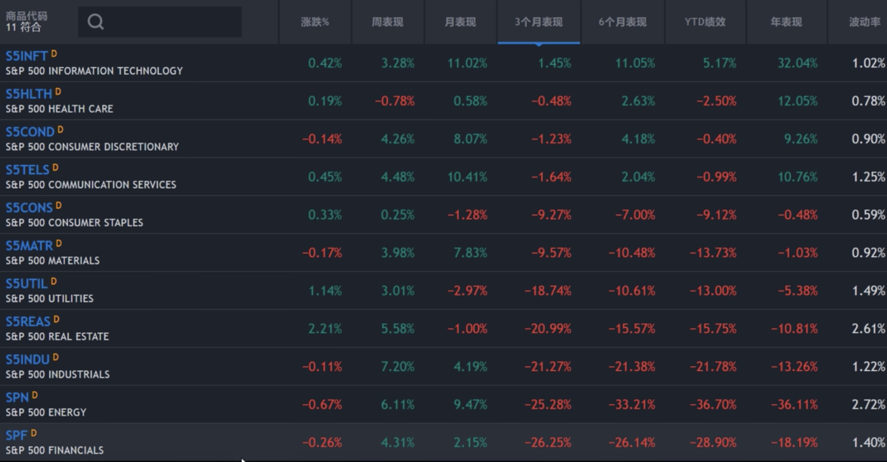Sort by 年表现 column header
This screenshot has width=887, height=462.
click(786, 22)
